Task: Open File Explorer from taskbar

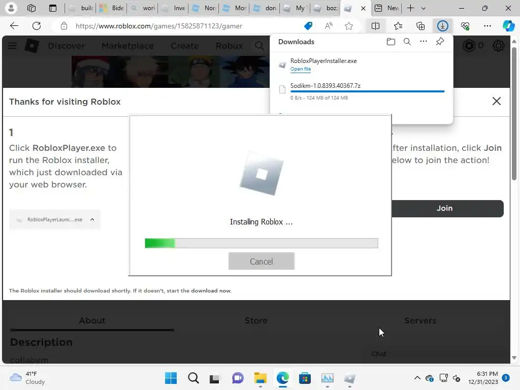Action: tap(261, 378)
